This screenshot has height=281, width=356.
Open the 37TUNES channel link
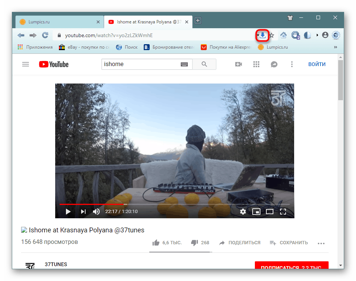(x=56, y=264)
